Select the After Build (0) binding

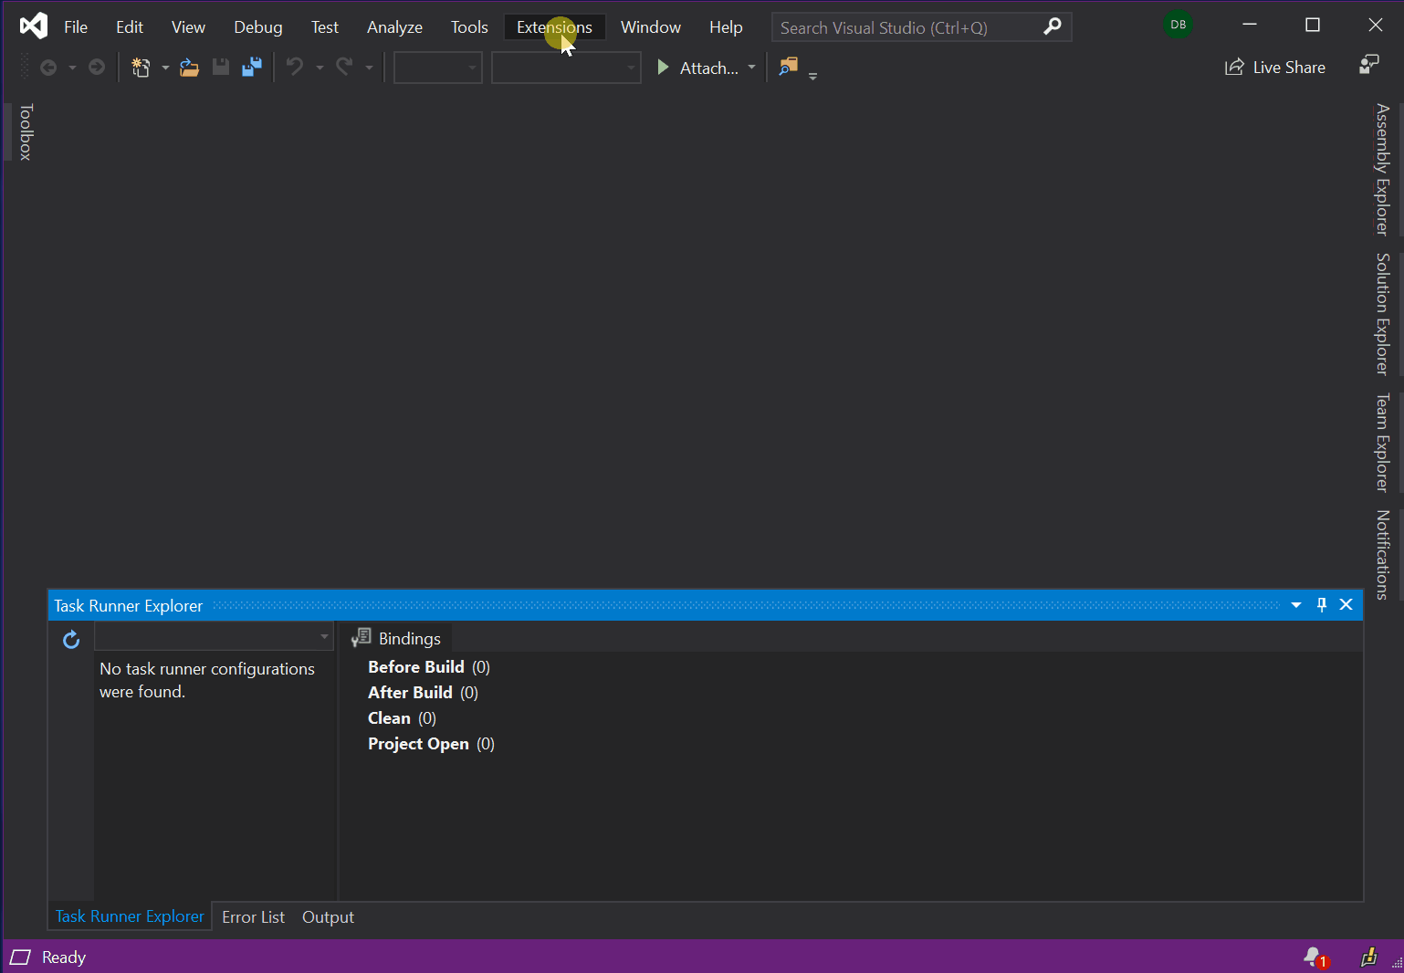[423, 693]
